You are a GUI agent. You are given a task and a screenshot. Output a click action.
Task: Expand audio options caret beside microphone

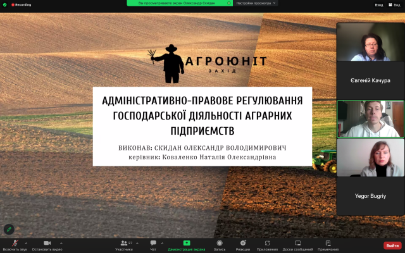(x=26, y=243)
